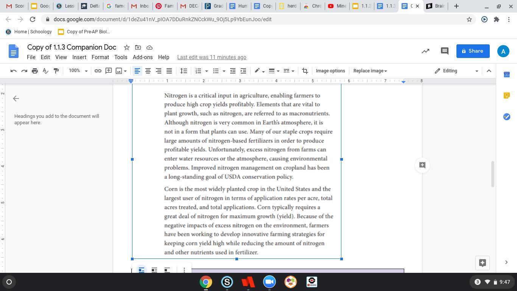Image resolution: width=517 pixels, height=291 pixels.
Task: Open the Home | Schoology bookmark
Action: click(x=29, y=32)
